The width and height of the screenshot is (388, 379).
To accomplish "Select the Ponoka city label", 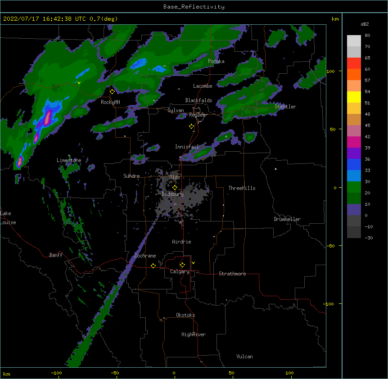I will point(216,61).
